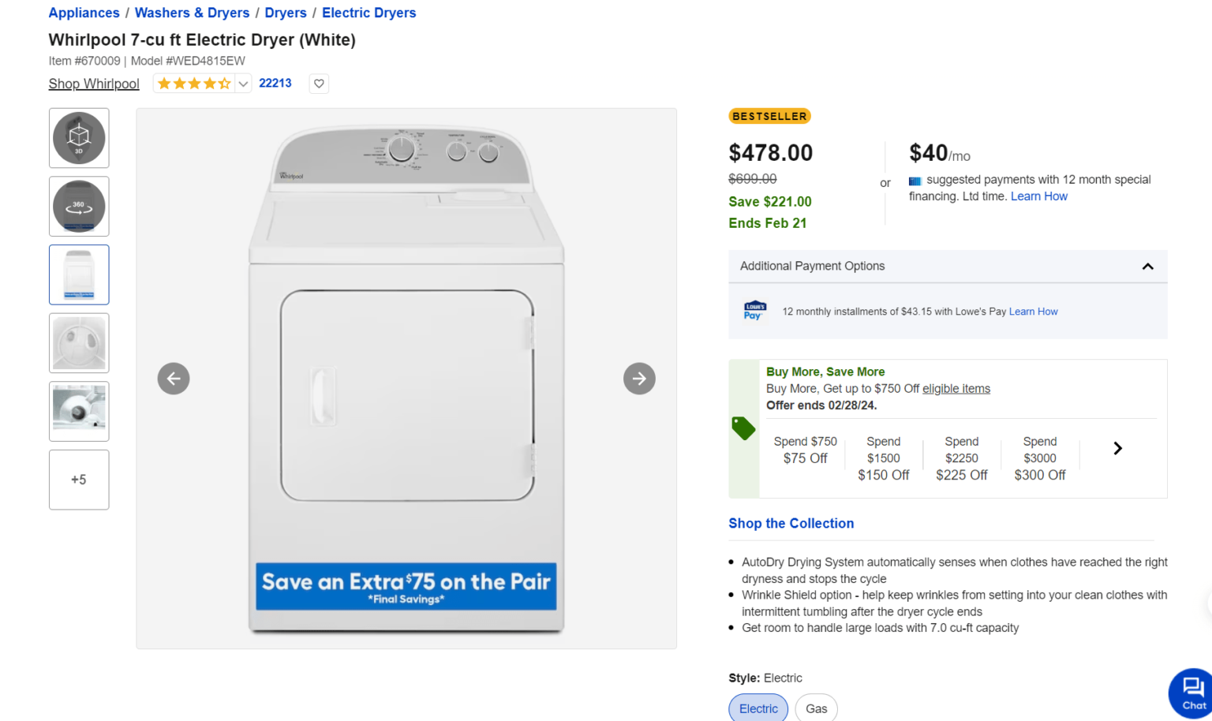Viewport: 1212px width, 721px height.
Task: Select the front-view dryer thumbnail
Action: [79, 275]
